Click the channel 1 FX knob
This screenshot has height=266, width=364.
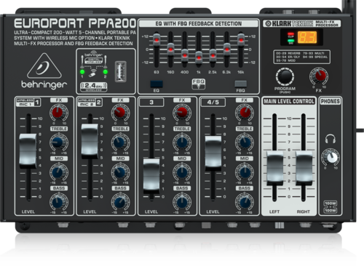pyautogui.click(x=58, y=113)
